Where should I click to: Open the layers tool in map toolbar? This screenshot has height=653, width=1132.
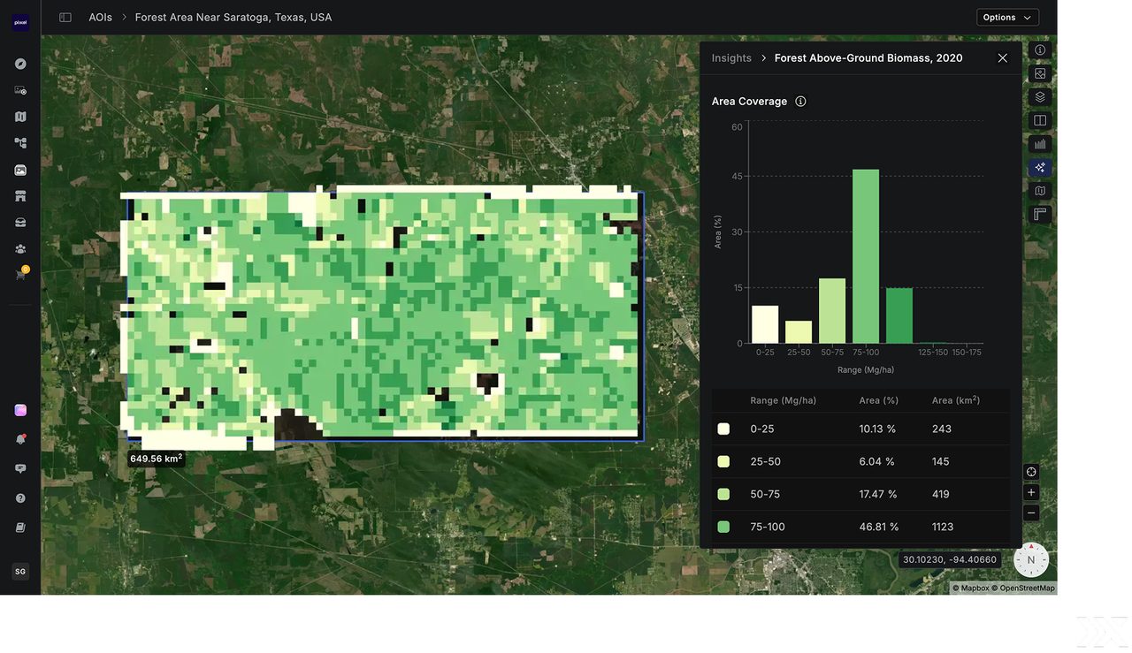coord(1040,97)
